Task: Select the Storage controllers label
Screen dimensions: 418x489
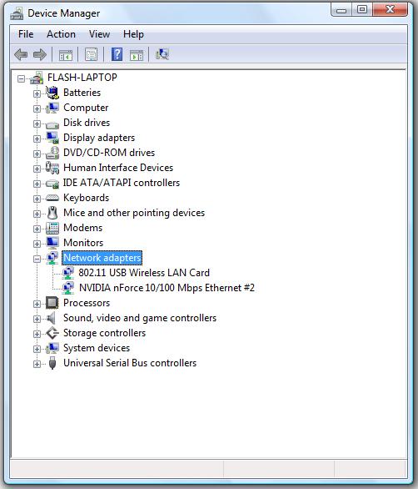Action: point(104,333)
